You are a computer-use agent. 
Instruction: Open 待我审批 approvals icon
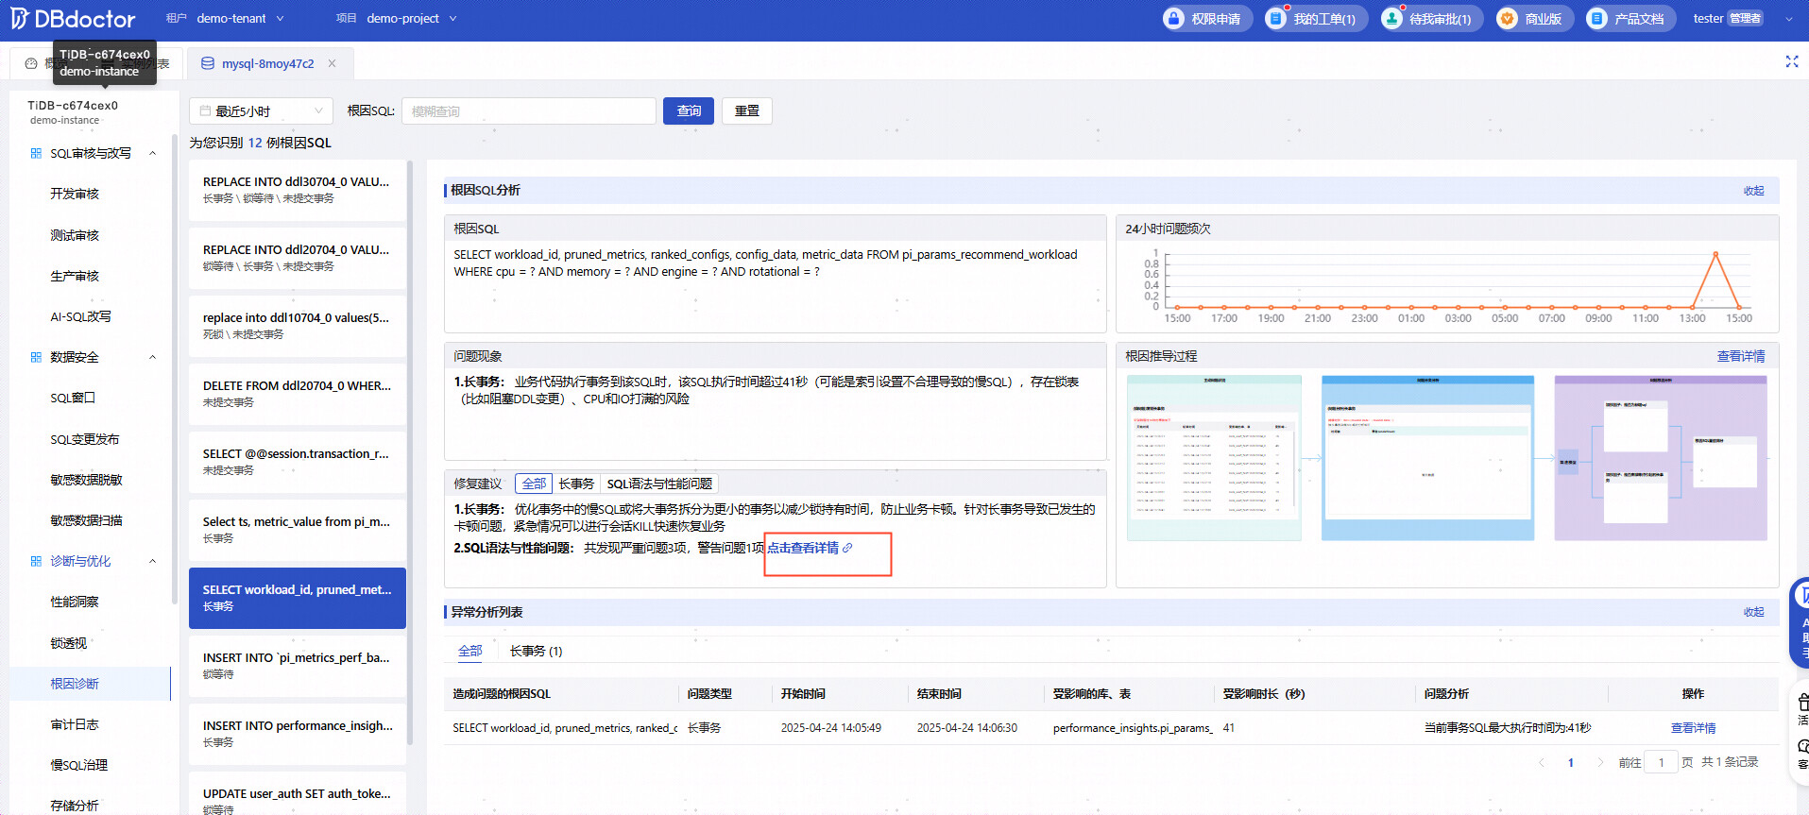pos(1391,19)
